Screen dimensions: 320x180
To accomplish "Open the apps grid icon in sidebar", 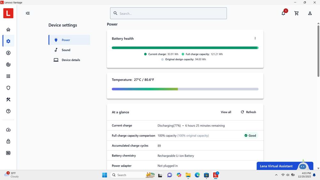I will coord(8,76).
